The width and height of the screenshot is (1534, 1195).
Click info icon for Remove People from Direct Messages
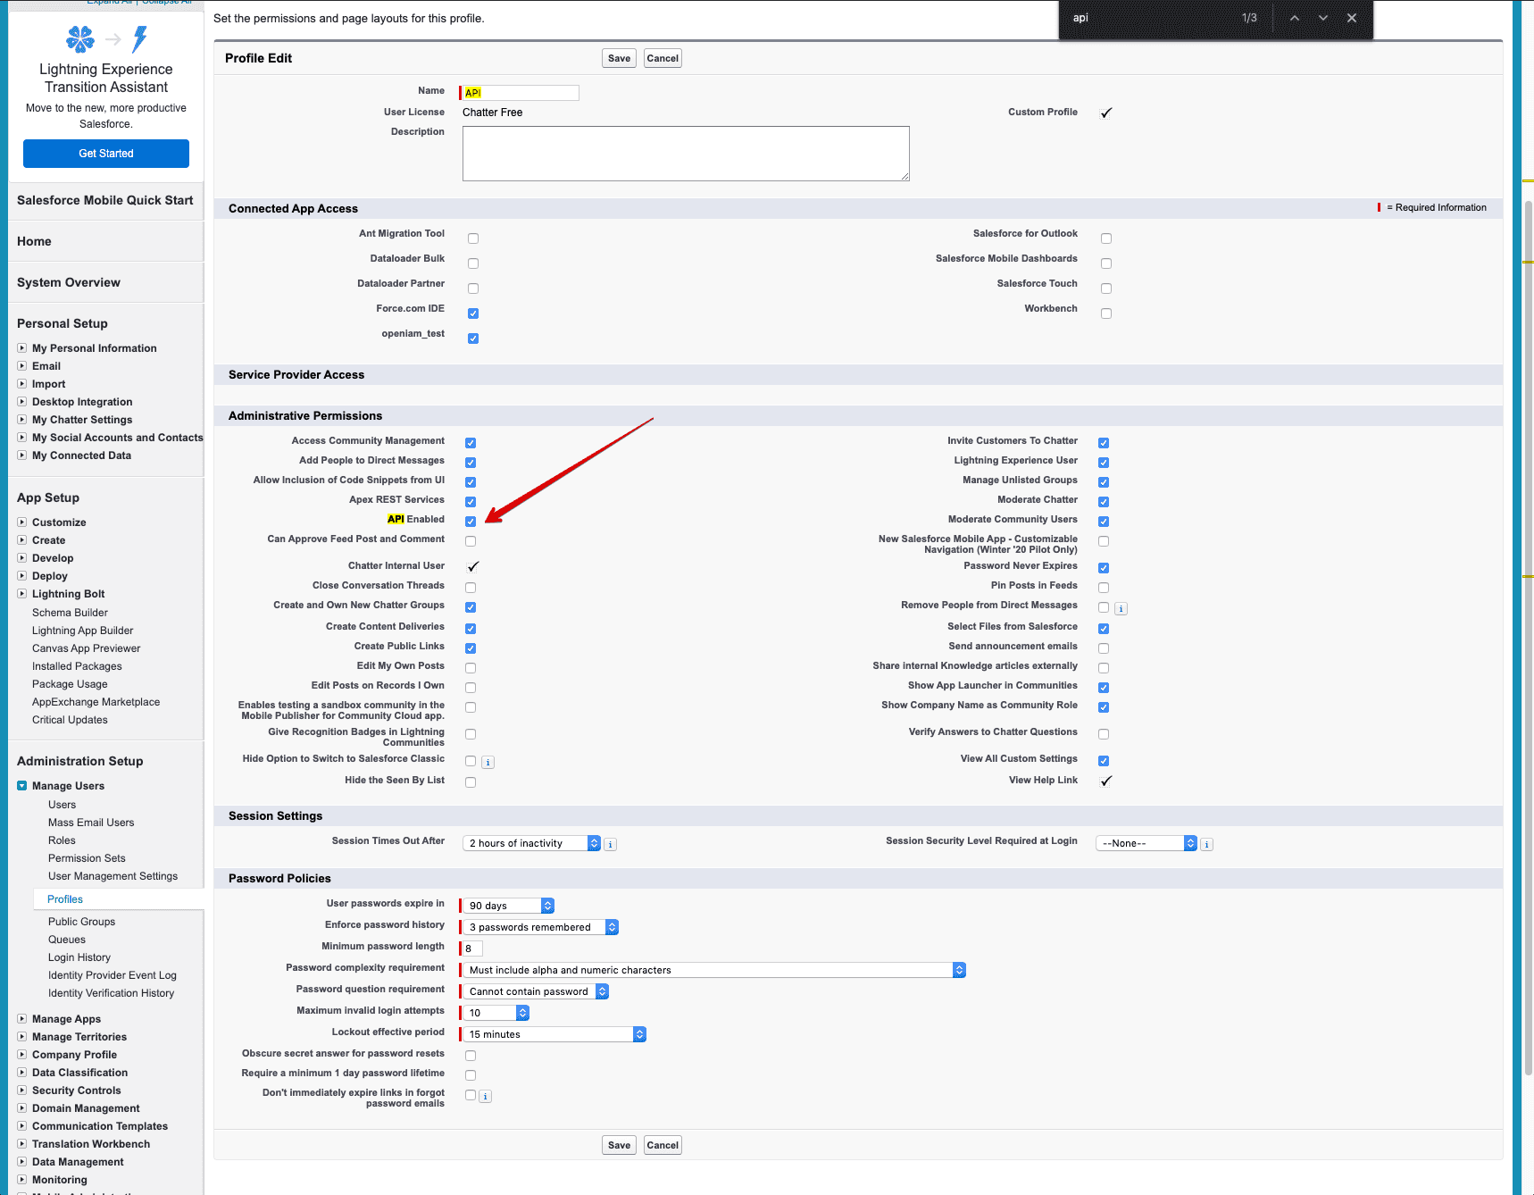[x=1121, y=609]
